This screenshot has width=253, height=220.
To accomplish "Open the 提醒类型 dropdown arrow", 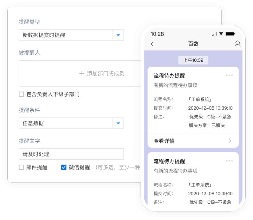I will click(118, 35).
